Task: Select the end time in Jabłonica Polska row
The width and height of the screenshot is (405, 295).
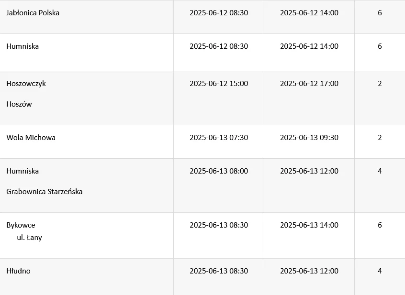Action: [x=309, y=13]
